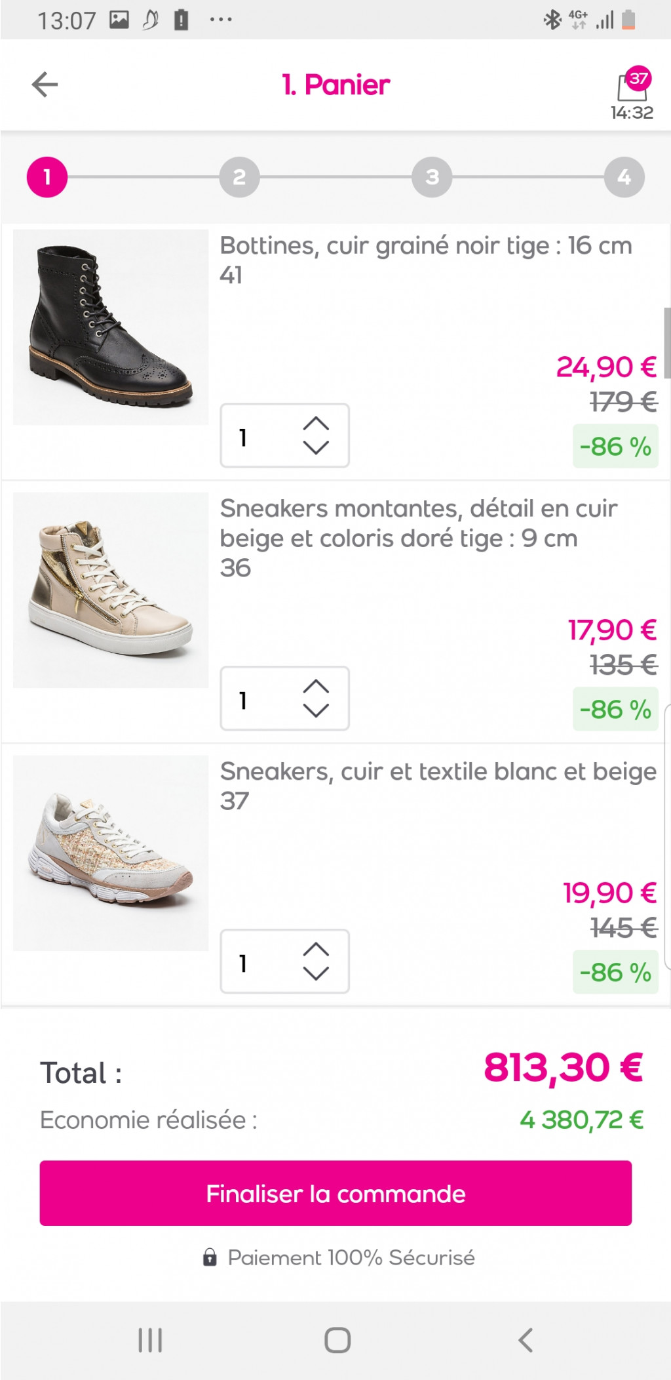Decrease quantity of white textile Sneakers
Viewport: 671px width, 1380px height.
(316, 973)
